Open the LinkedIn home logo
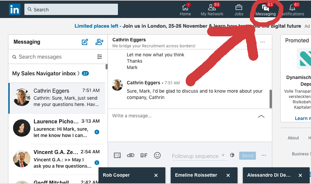 click(14, 9)
